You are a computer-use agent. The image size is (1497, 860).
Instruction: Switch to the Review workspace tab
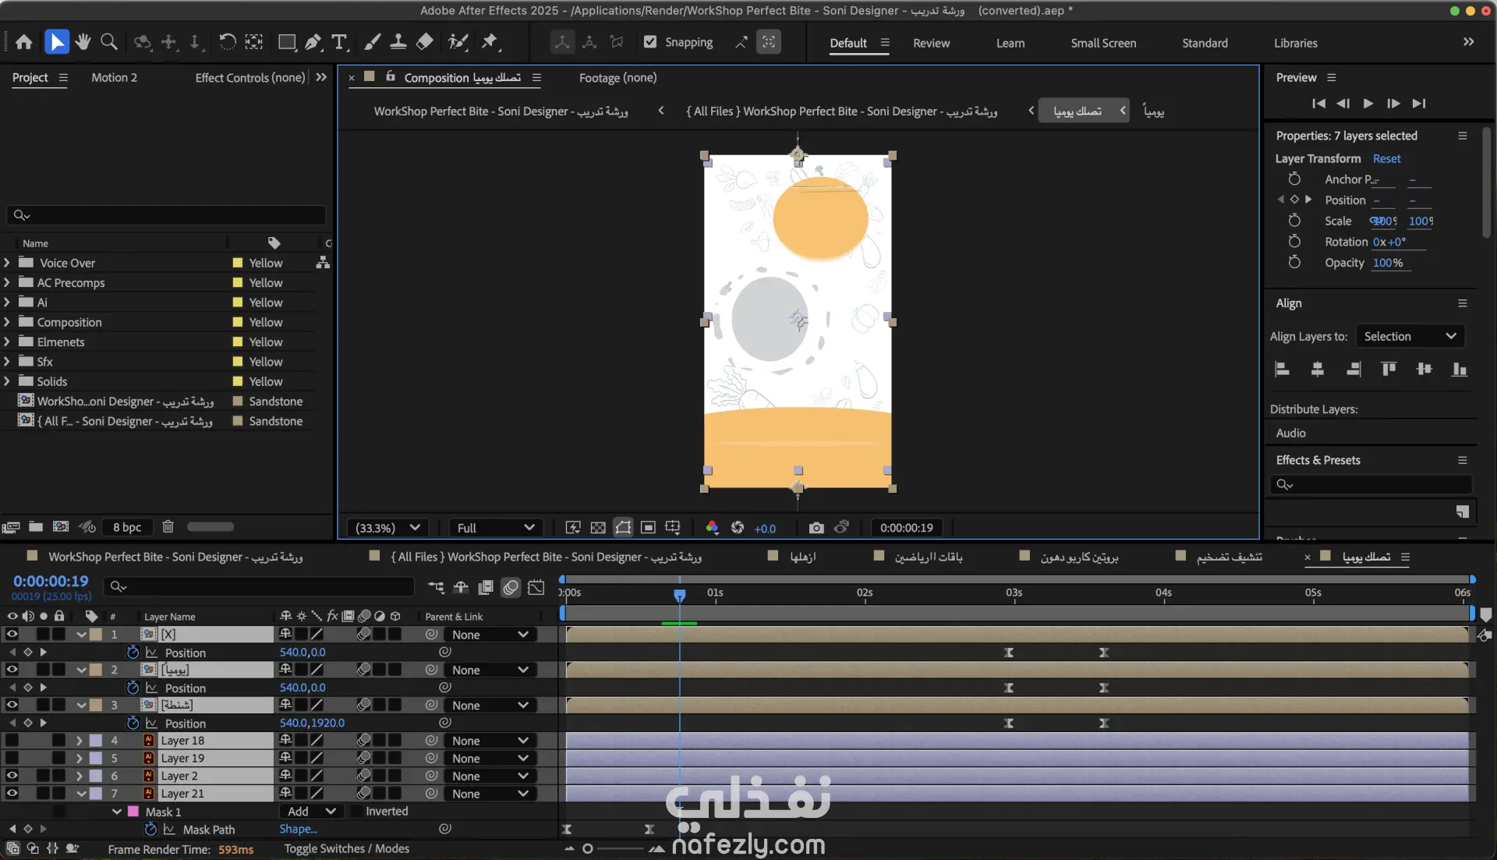coord(931,43)
